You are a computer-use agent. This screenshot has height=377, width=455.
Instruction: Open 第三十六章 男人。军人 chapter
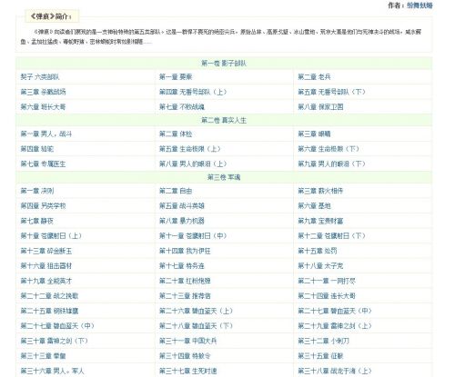tap(53, 371)
